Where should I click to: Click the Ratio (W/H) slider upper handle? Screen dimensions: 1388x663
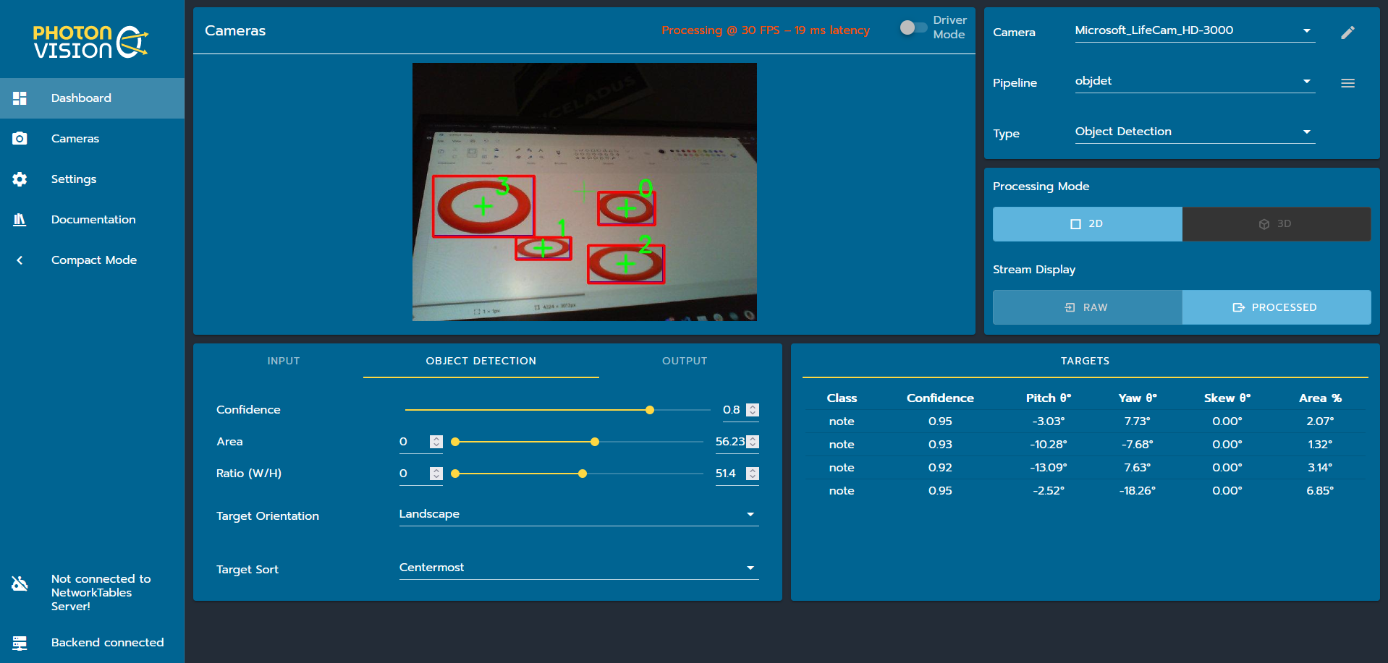[x=583, y=474]
